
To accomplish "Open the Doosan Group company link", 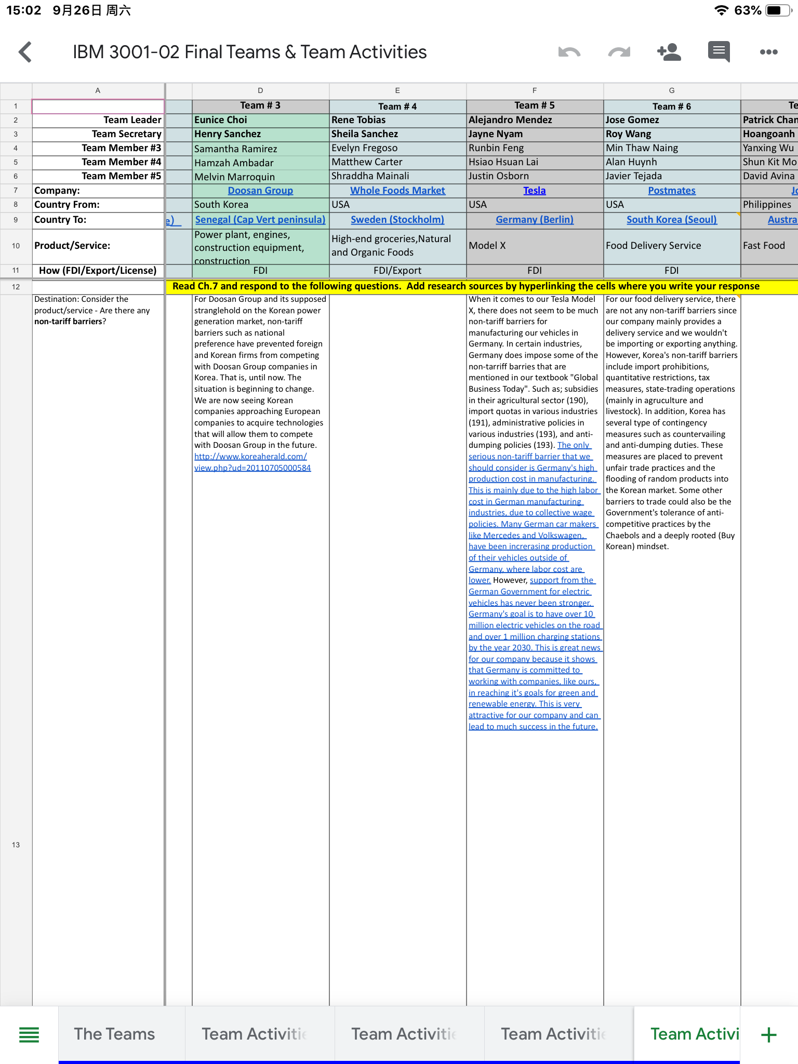I will [260, 191].
